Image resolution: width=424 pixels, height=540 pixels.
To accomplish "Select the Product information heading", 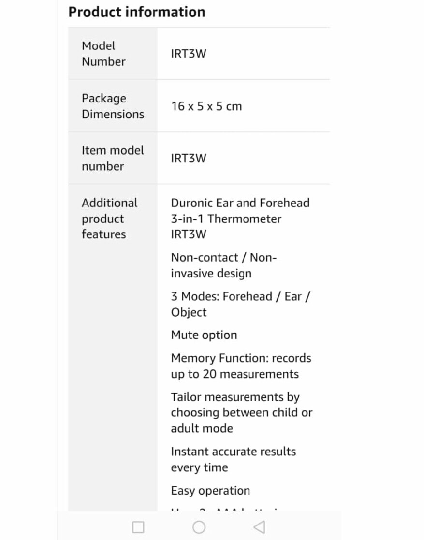I will [137, 12].
